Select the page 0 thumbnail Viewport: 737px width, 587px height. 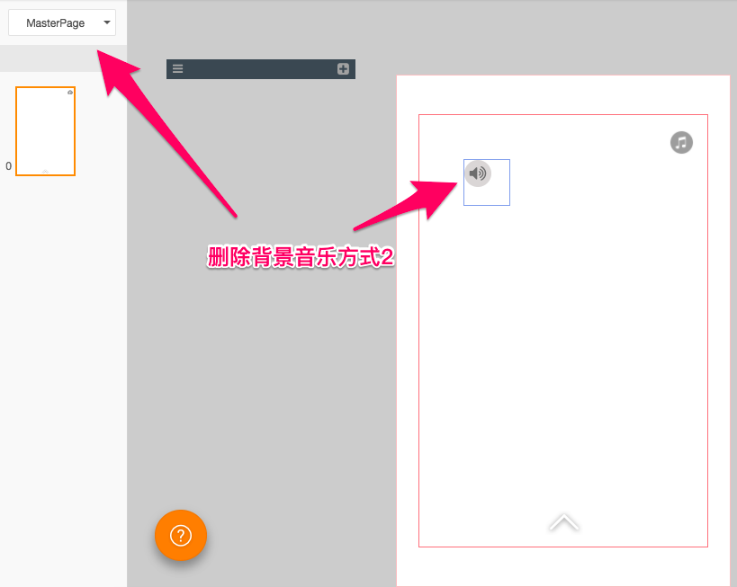click(45, 131)
